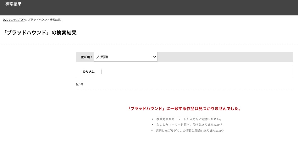The height and width of the screenshot is (151, 298).
Task: Click the 「ブラッドハウンド」の検索結果 page heading
Action: point(40,33)
